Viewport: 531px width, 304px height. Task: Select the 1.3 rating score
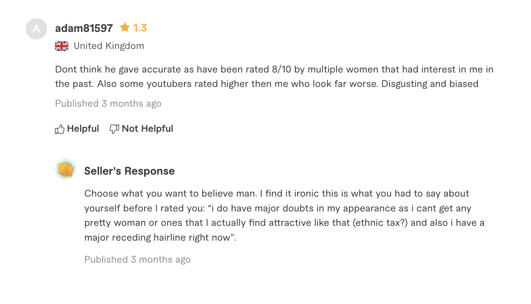140,28
